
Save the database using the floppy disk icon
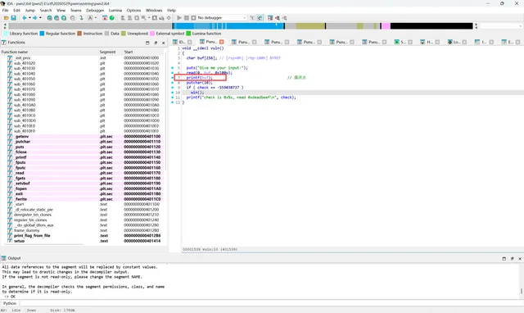[x=13, y=18]
